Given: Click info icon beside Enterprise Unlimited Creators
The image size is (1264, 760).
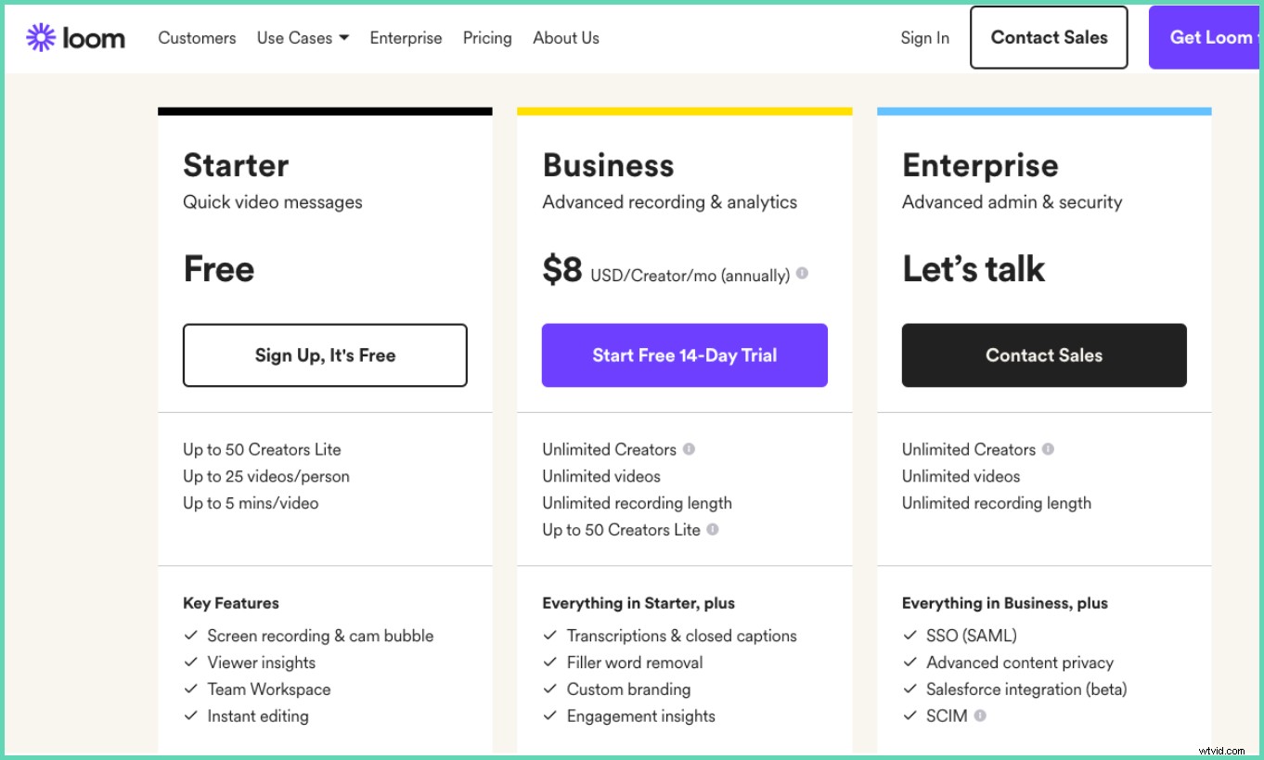Looking at the screenshot, I should pos(1048,449).
